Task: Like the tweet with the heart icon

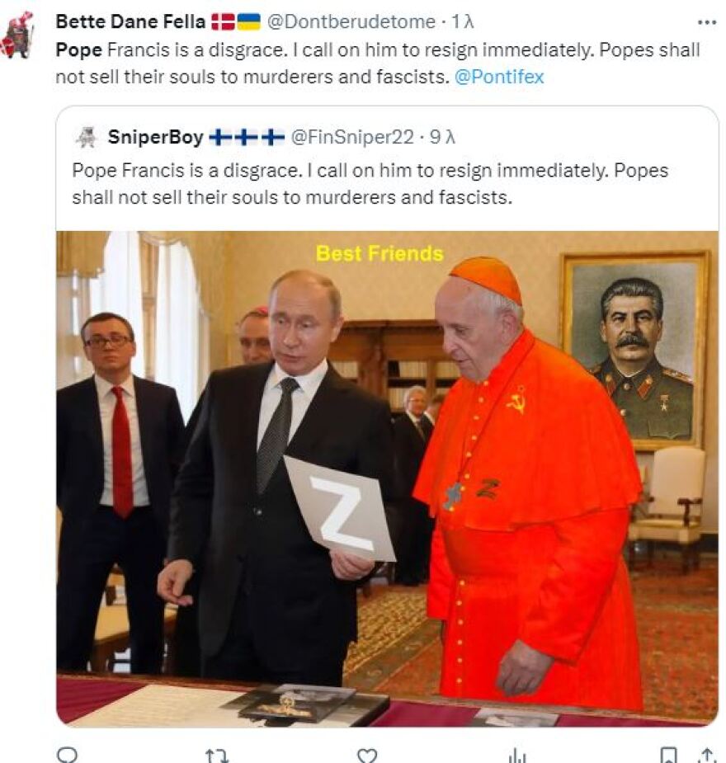Action: point(367,756)
